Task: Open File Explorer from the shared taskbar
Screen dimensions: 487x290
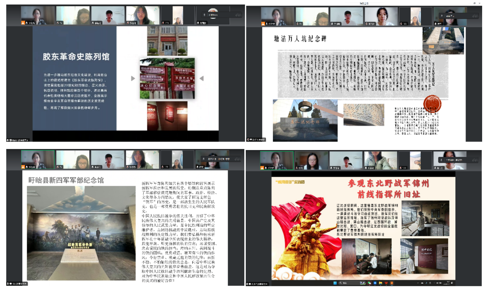Action: click(381, 283)
